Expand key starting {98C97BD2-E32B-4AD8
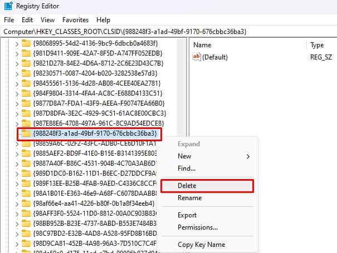Viewport: 337px width, 253px height. pos(17,234)
